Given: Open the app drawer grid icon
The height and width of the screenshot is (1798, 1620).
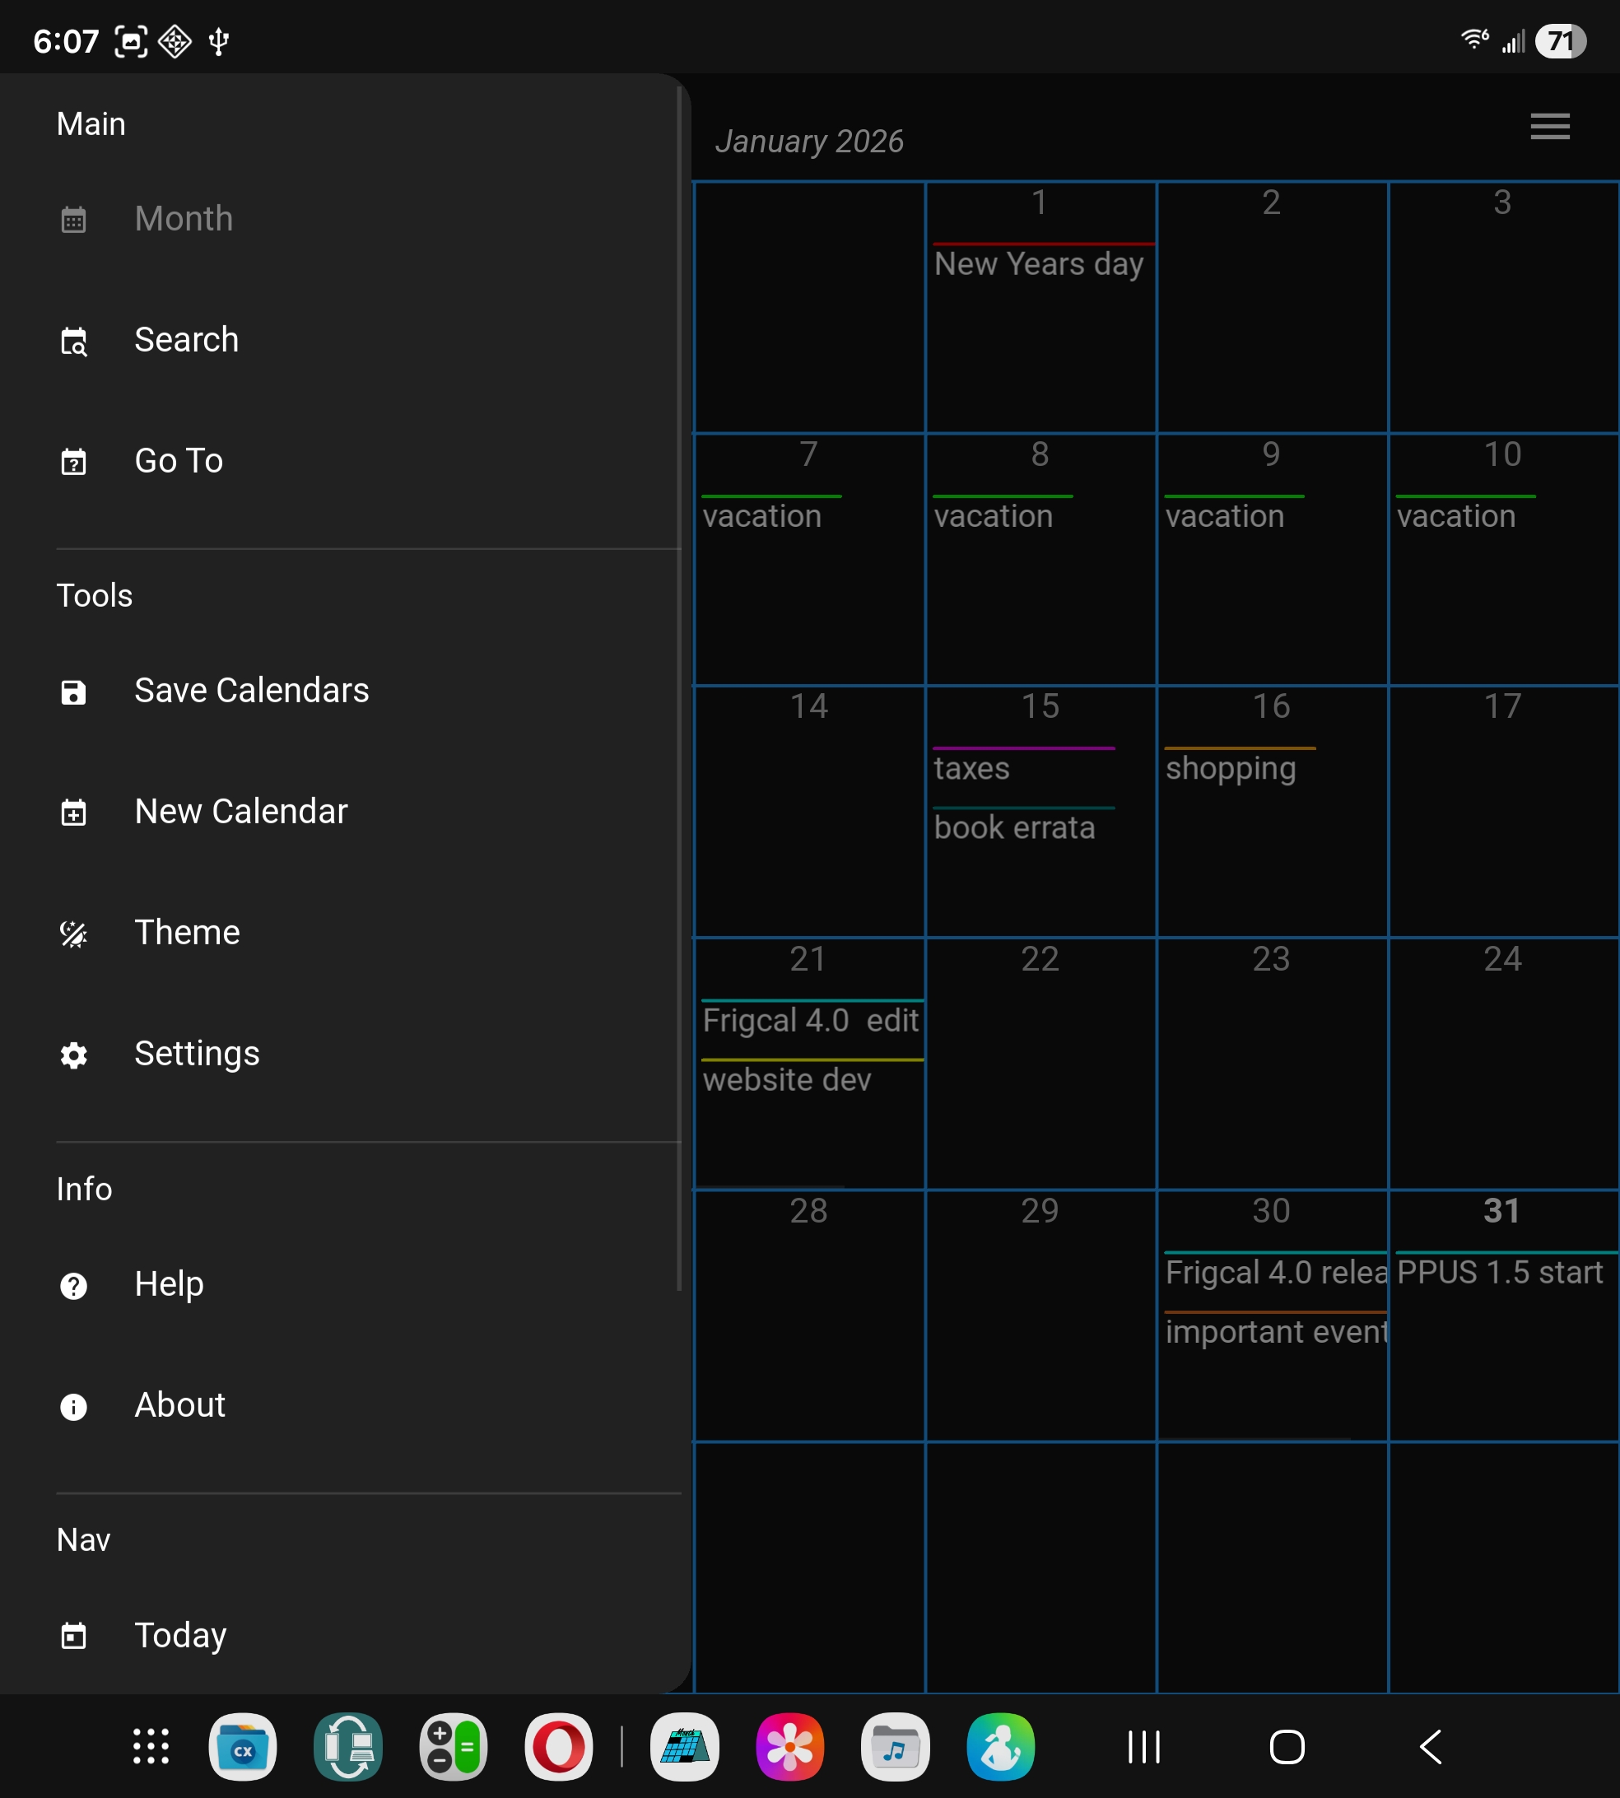Looking at the screenshot, I should 151,1746.
